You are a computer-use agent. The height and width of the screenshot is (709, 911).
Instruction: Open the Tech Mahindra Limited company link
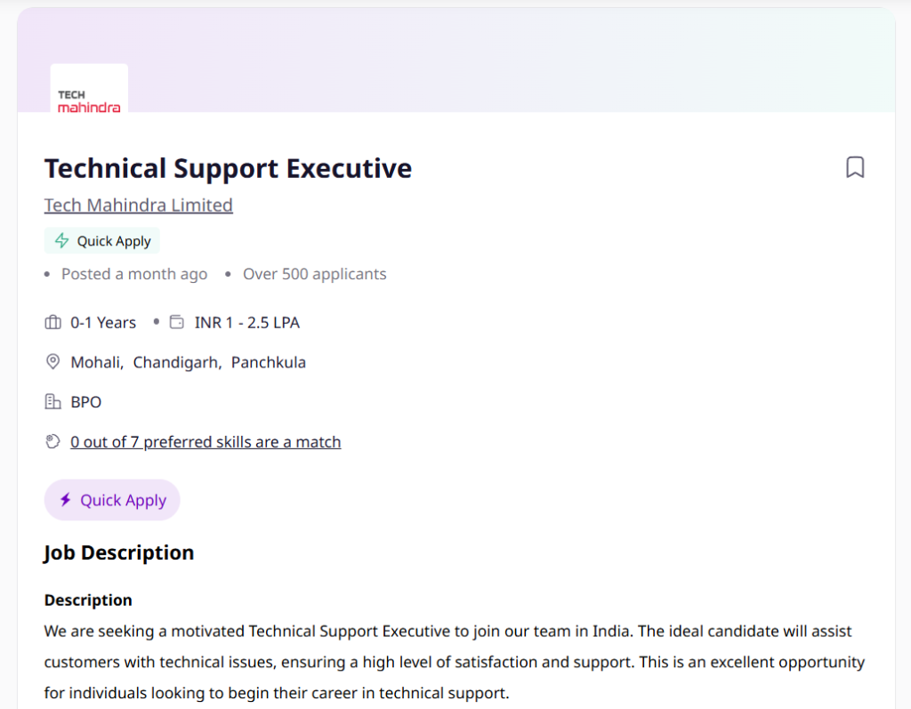pyautogui.click(x=138, y=205)
